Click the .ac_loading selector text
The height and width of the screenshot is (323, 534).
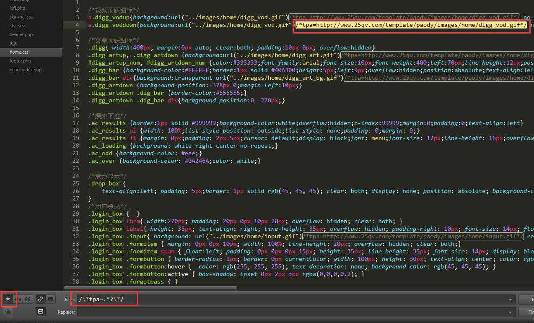107,146
